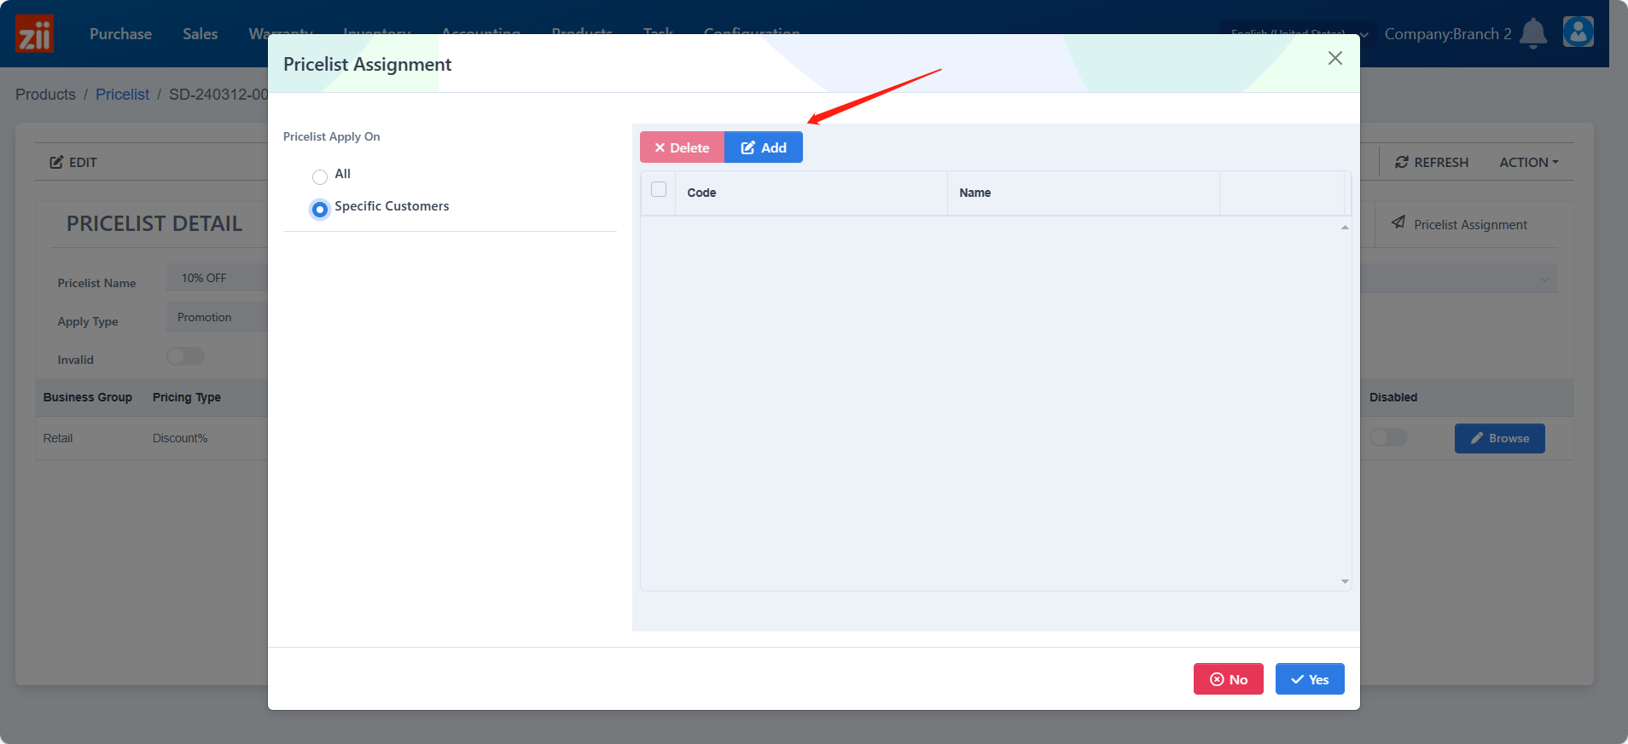Toggle the Disabled switch in the Retail row

pos(1388,437)
